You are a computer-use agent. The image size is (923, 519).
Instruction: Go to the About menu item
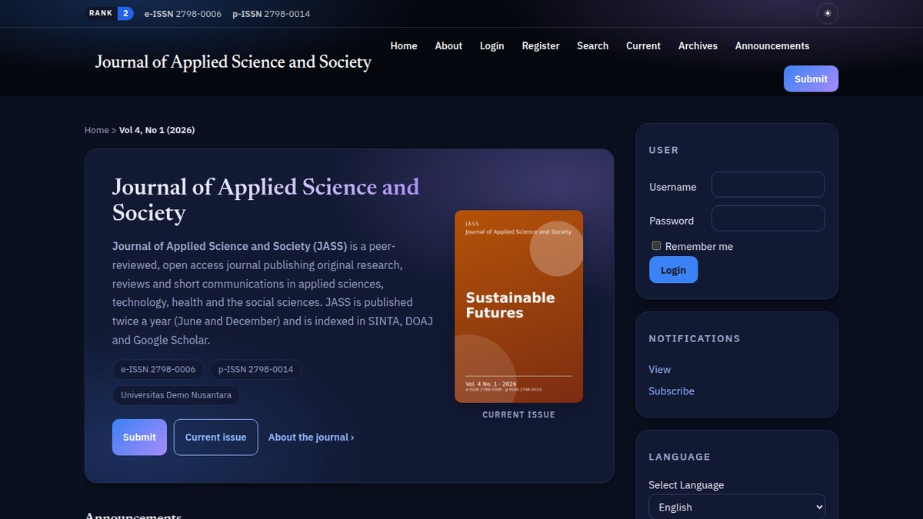point(448,46)
